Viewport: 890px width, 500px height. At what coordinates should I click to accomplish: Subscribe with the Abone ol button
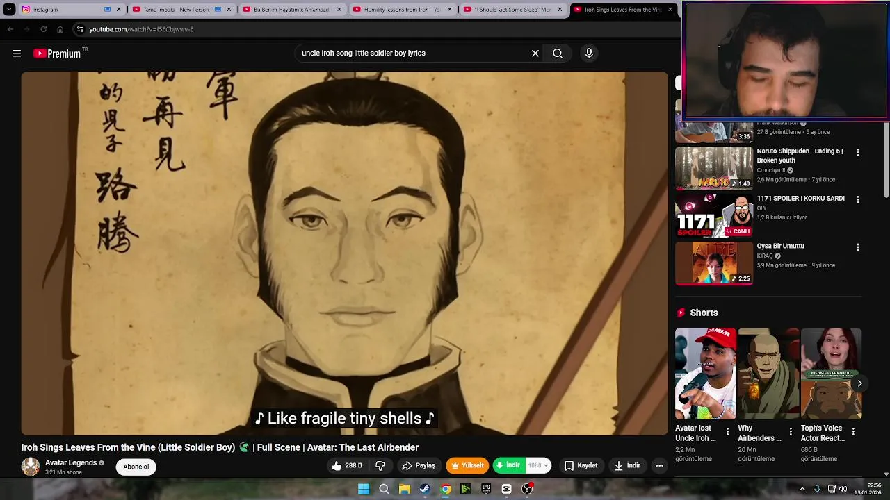pos(136,467)
